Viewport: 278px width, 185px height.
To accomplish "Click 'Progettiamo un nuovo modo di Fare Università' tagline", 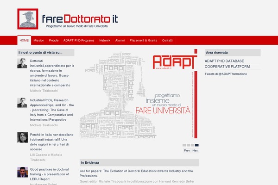I will pyautogui.click(x=76, y=26).
